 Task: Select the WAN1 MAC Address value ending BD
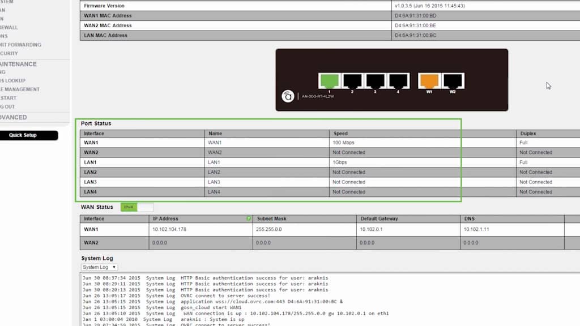[x=415, y=15]
